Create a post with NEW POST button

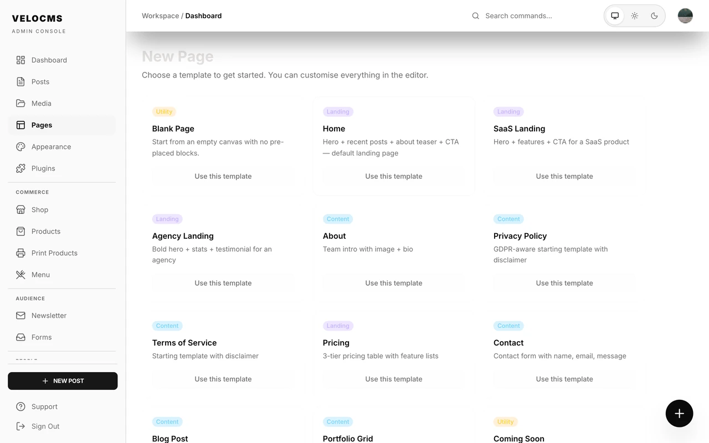(63, 381)
